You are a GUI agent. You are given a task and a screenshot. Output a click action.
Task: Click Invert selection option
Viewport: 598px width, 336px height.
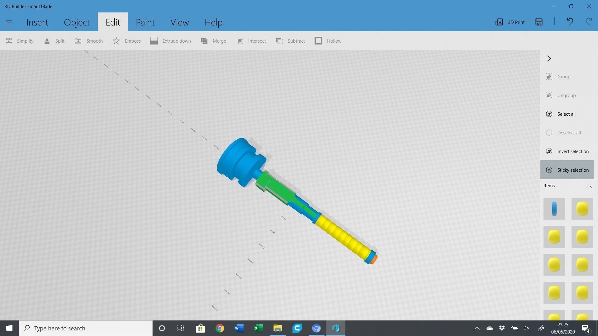(572, 151)
